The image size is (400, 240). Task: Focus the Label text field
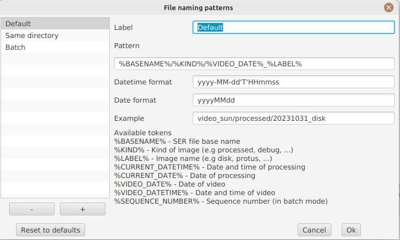[x=293, y=27]
